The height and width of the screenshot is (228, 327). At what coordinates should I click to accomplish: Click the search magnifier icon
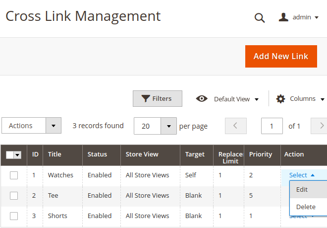tap(260, 18)
